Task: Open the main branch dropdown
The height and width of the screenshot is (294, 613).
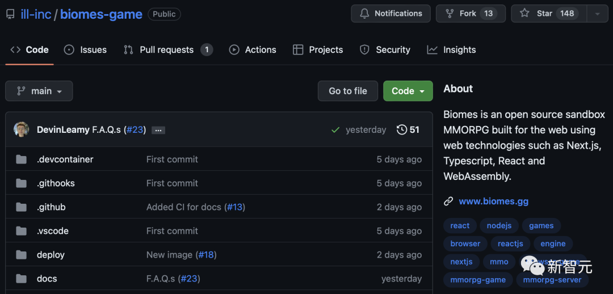Action: click(39, 91)
